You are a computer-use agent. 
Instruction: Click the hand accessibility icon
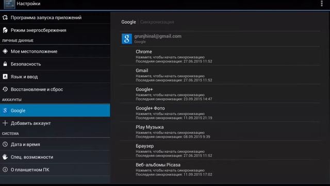pyautogui.click(x=5, y=157)
